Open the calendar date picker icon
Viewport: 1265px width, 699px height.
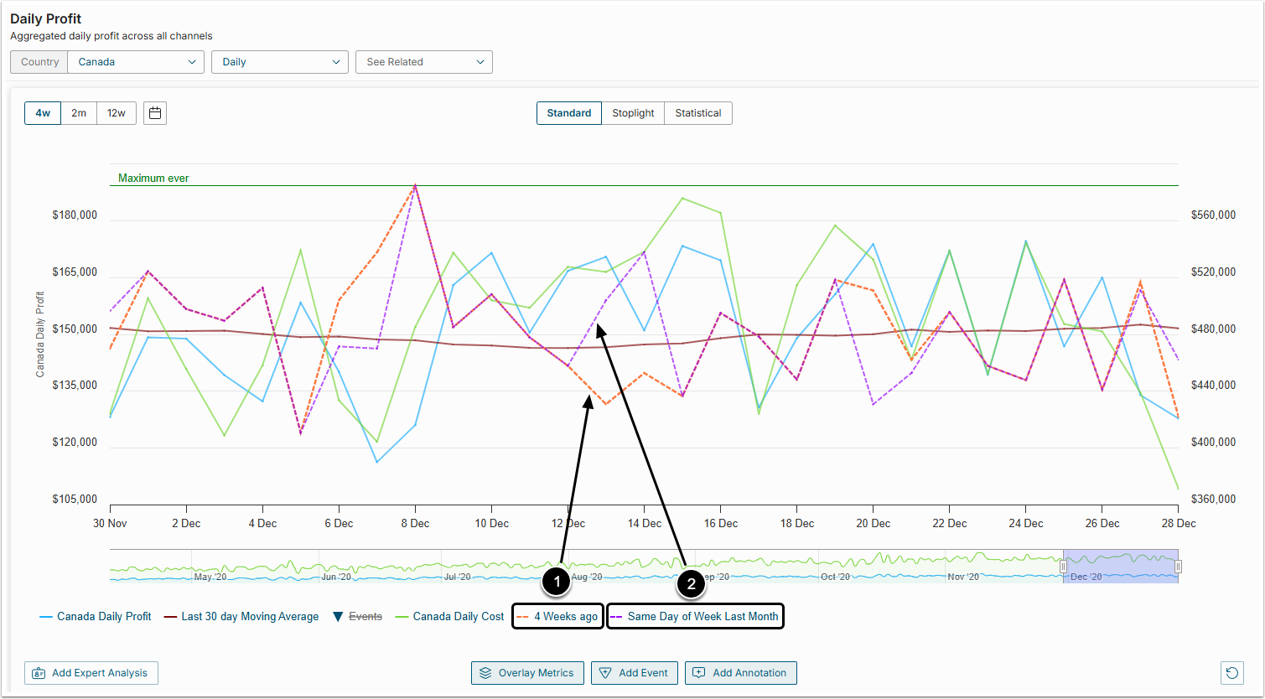(x=155, y=113)
